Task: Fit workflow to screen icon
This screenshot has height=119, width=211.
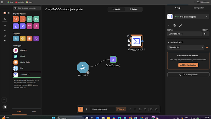Action: coord(140,109)
